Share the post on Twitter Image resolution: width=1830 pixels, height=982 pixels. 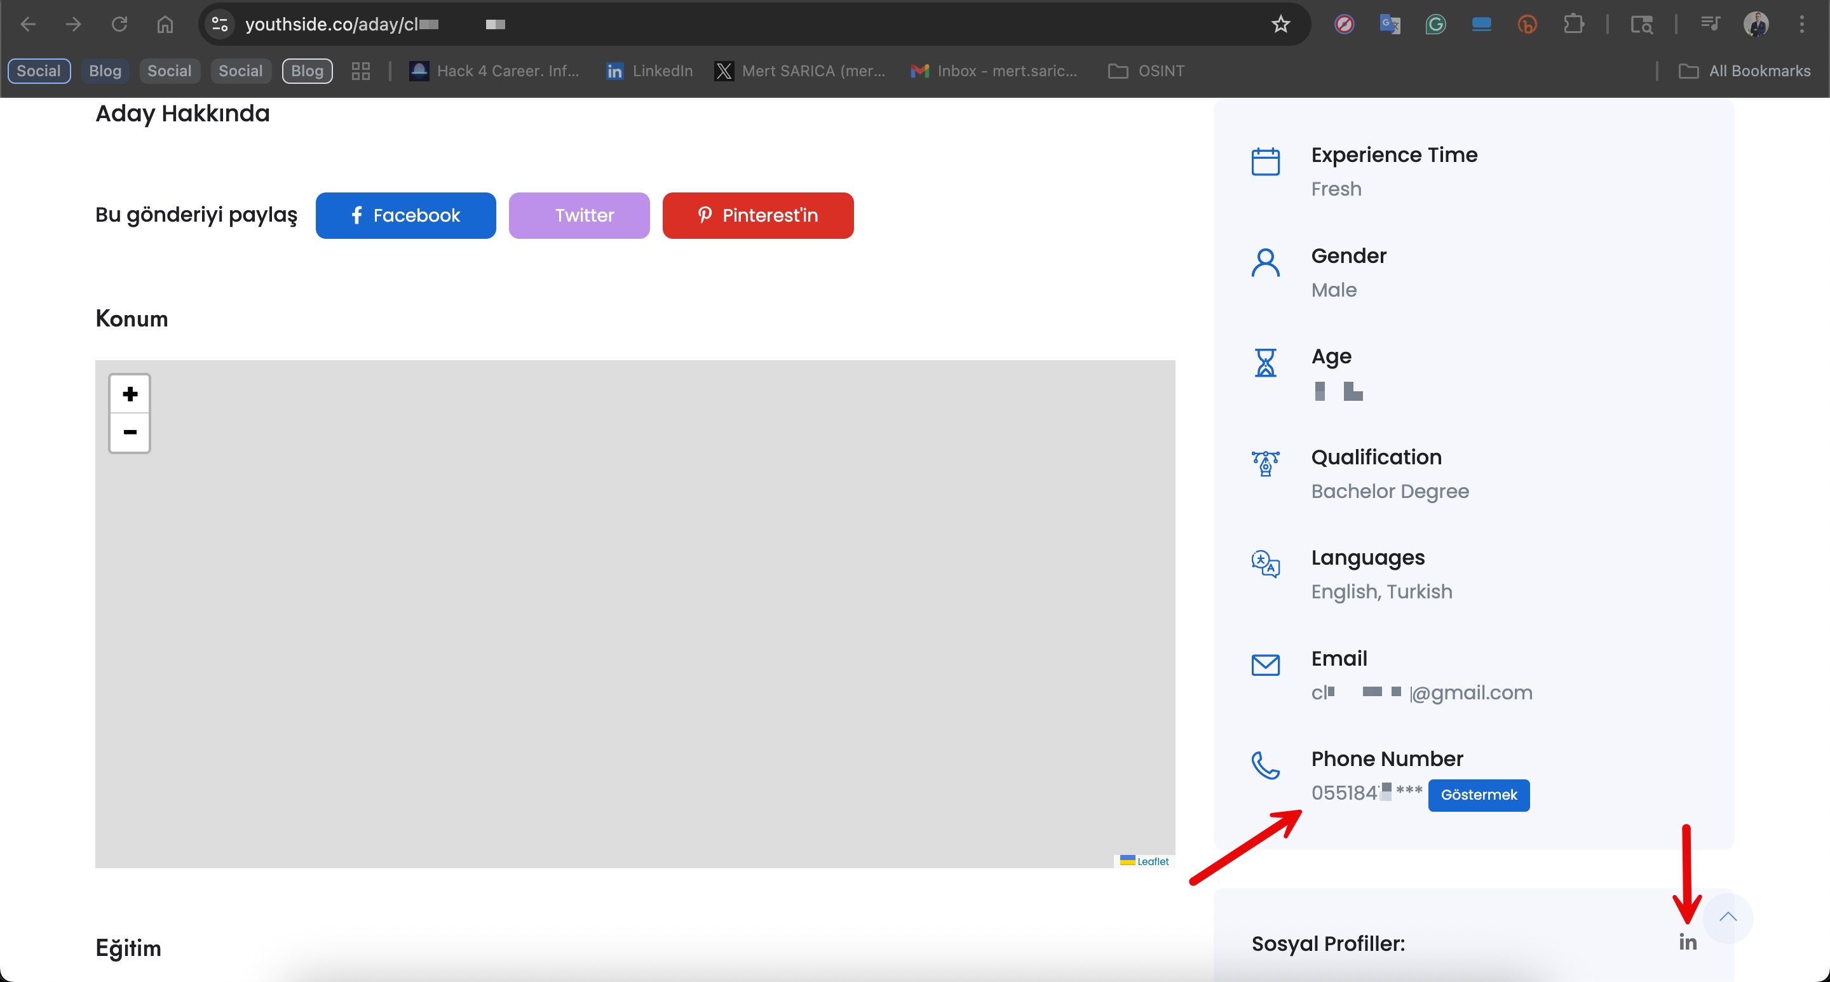579,215
